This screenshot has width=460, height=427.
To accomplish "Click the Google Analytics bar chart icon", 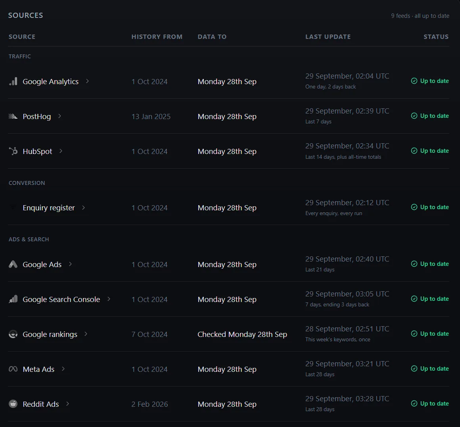I will pos(13,81).
